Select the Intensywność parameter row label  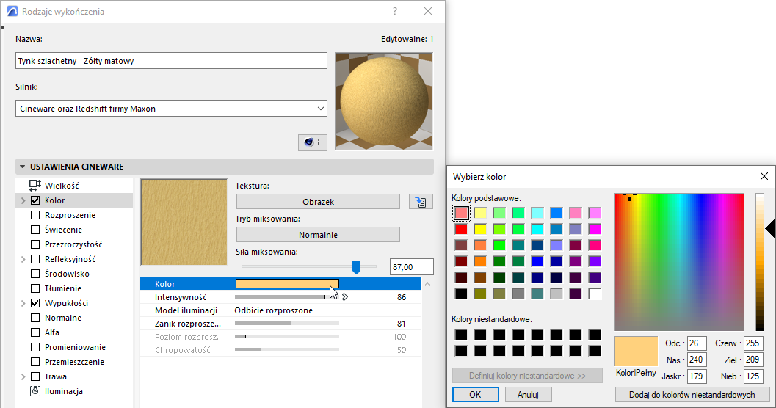tap(181, 297)
